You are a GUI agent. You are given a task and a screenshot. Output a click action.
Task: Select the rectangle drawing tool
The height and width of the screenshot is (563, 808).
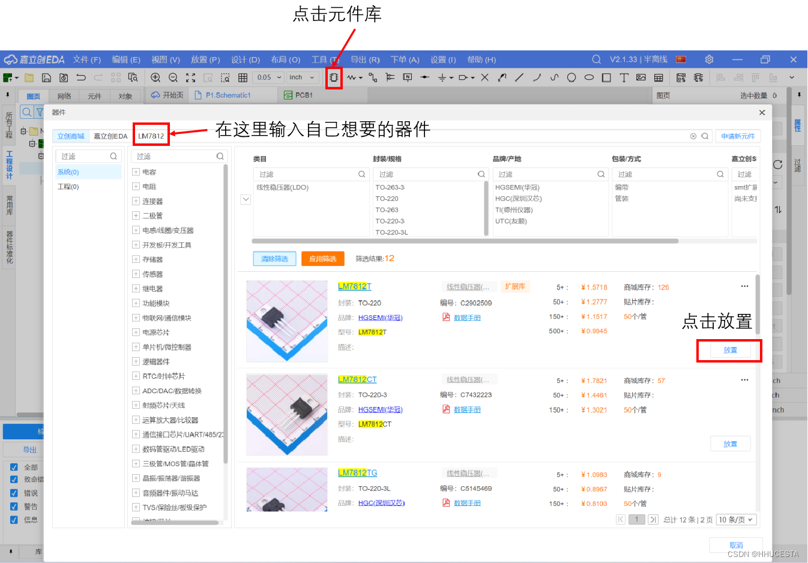606,77
